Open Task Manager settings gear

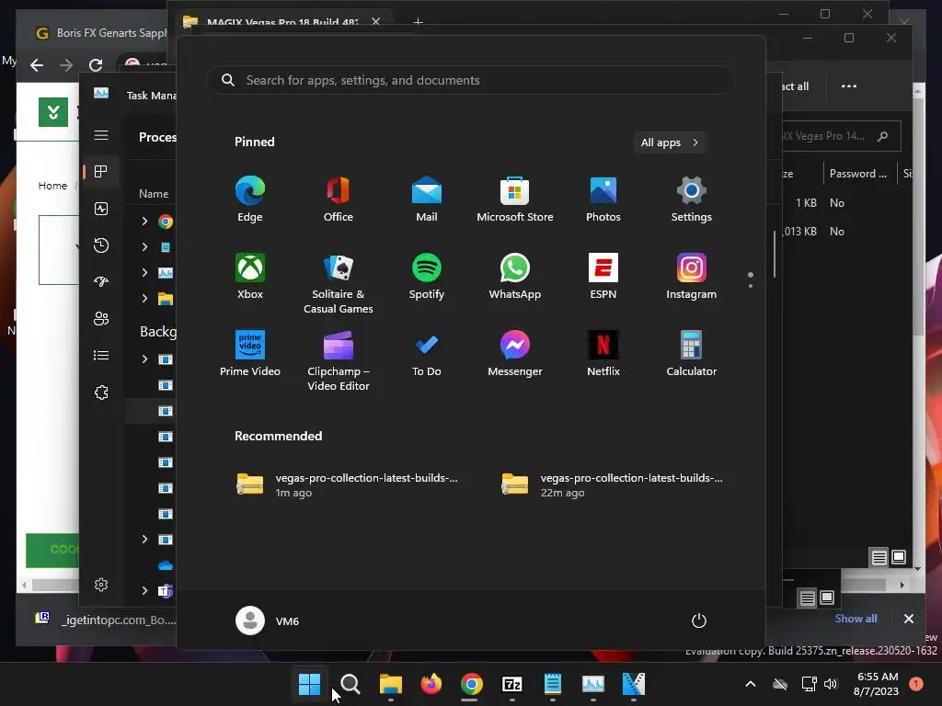tap(101, 585)
